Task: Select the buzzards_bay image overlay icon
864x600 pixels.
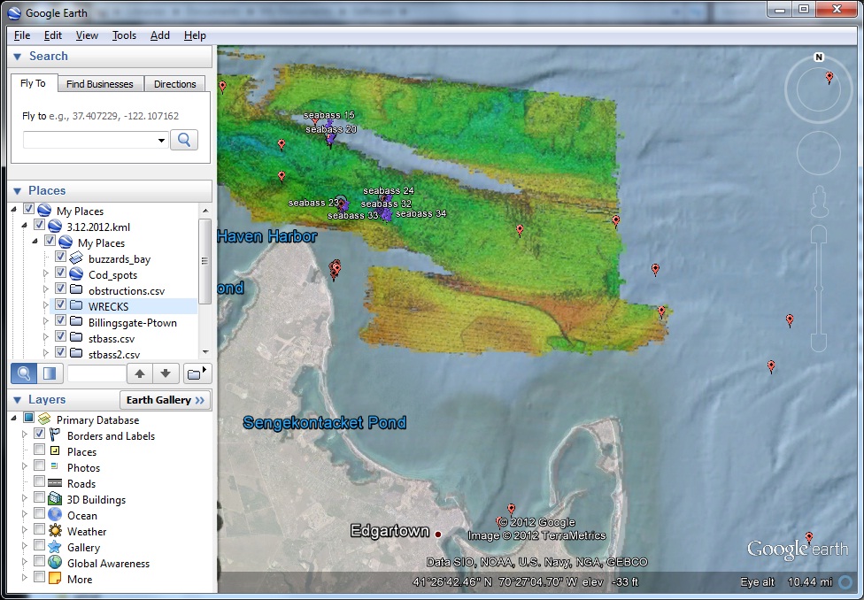Action: point(77,258)
